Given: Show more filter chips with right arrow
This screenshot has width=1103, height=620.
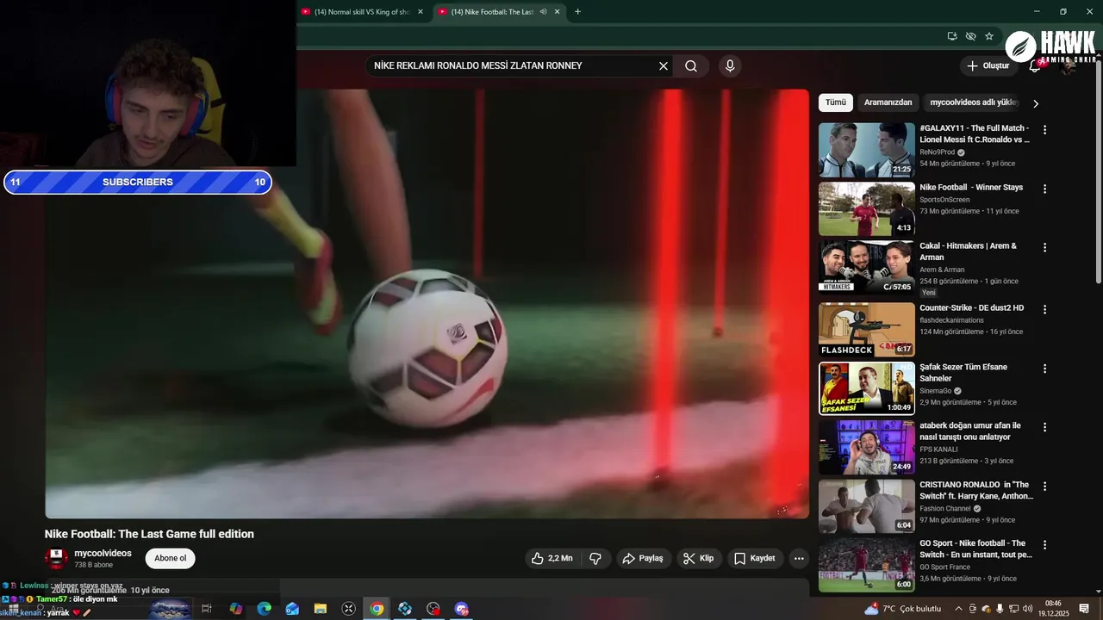Looking at the screenshot, I should click(1036, 103).
